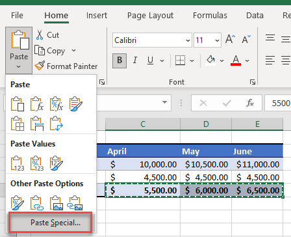Choose the plain Paste option in Paste group
Viewport: 291px width, 237px height.
click(x=18, y=104)
